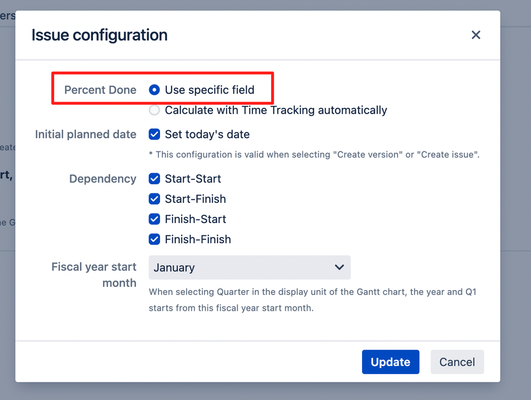Click the Percent Done field label
The image size is (531, 400).
coord(100,90)
